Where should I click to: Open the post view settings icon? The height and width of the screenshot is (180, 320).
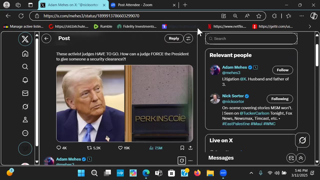click(188, 38)
